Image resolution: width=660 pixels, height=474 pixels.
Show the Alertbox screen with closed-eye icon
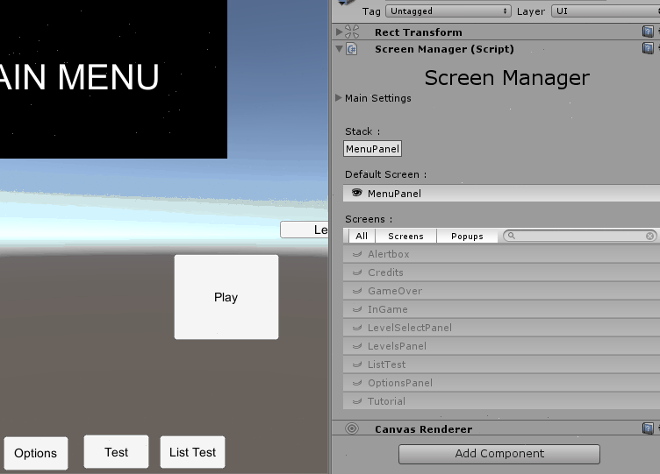[357, 254]
